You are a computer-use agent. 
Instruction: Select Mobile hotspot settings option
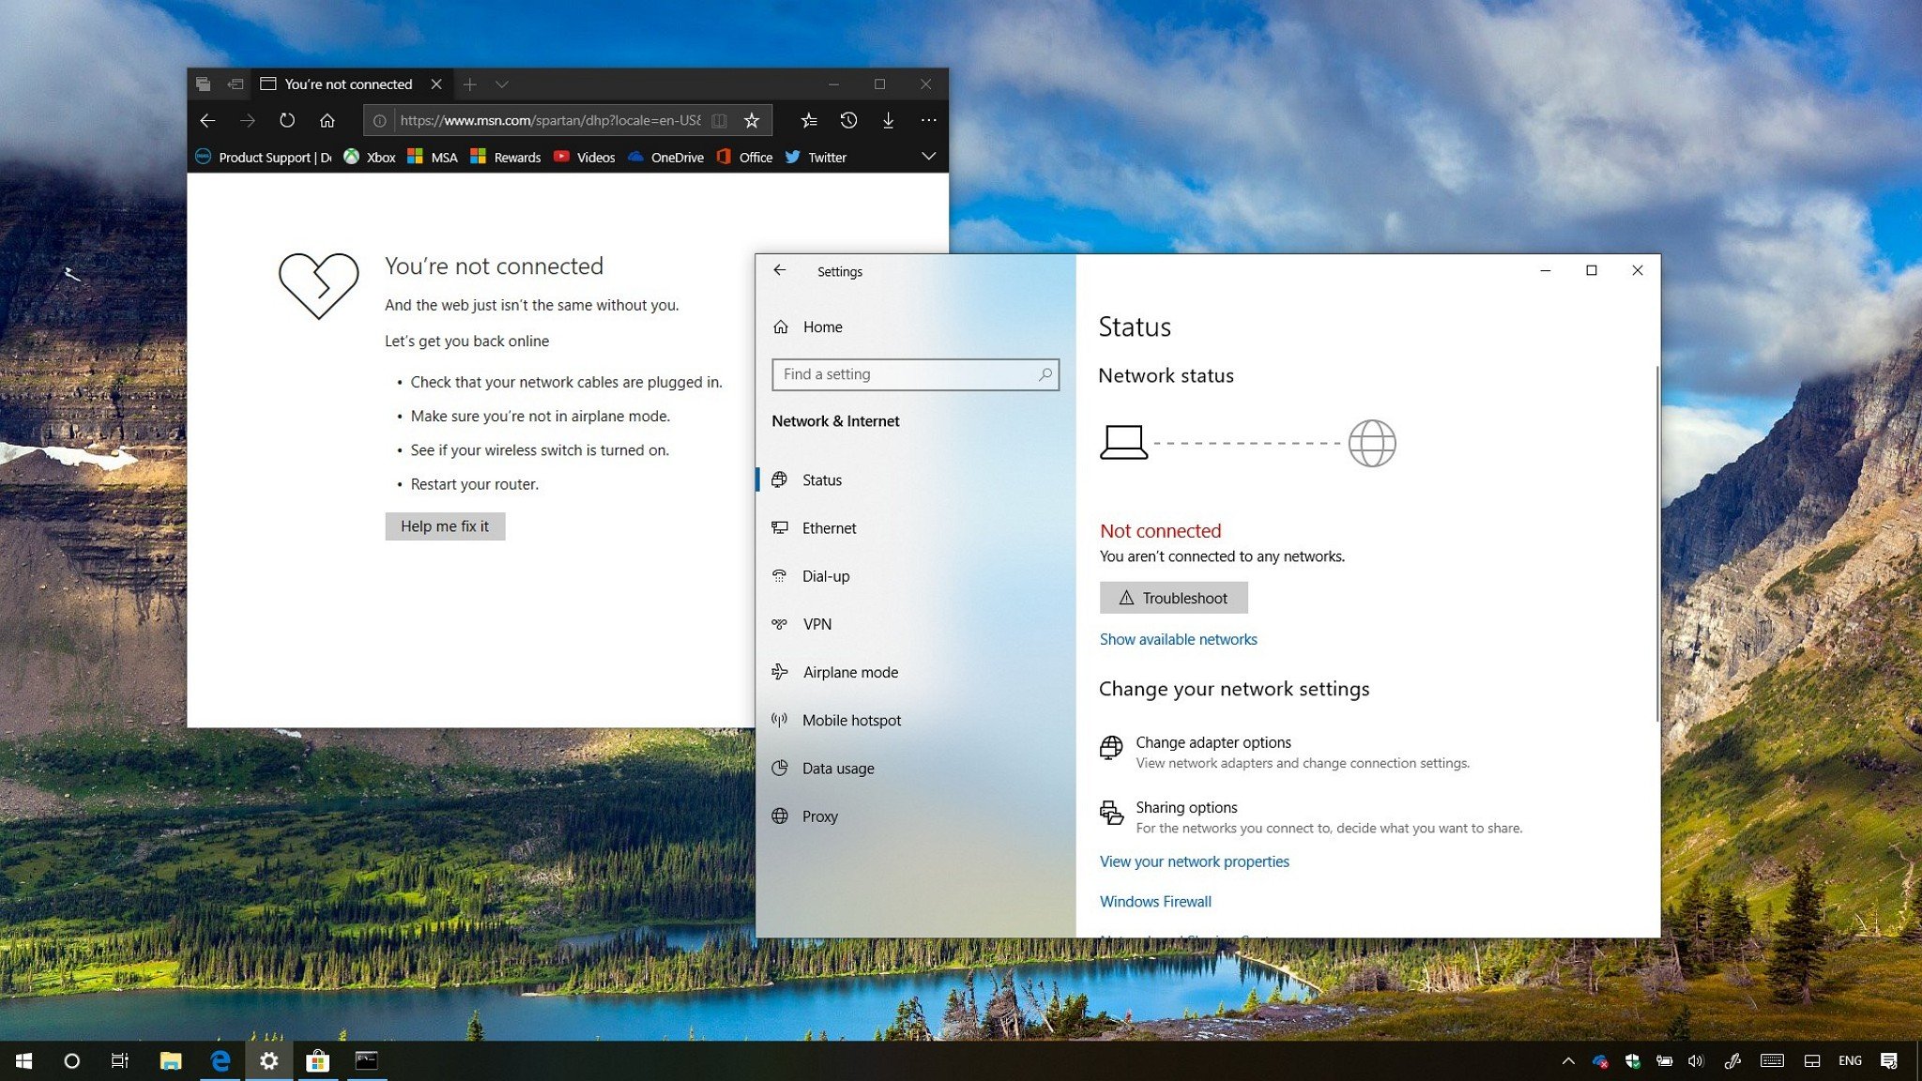click(x=850, y=720)
